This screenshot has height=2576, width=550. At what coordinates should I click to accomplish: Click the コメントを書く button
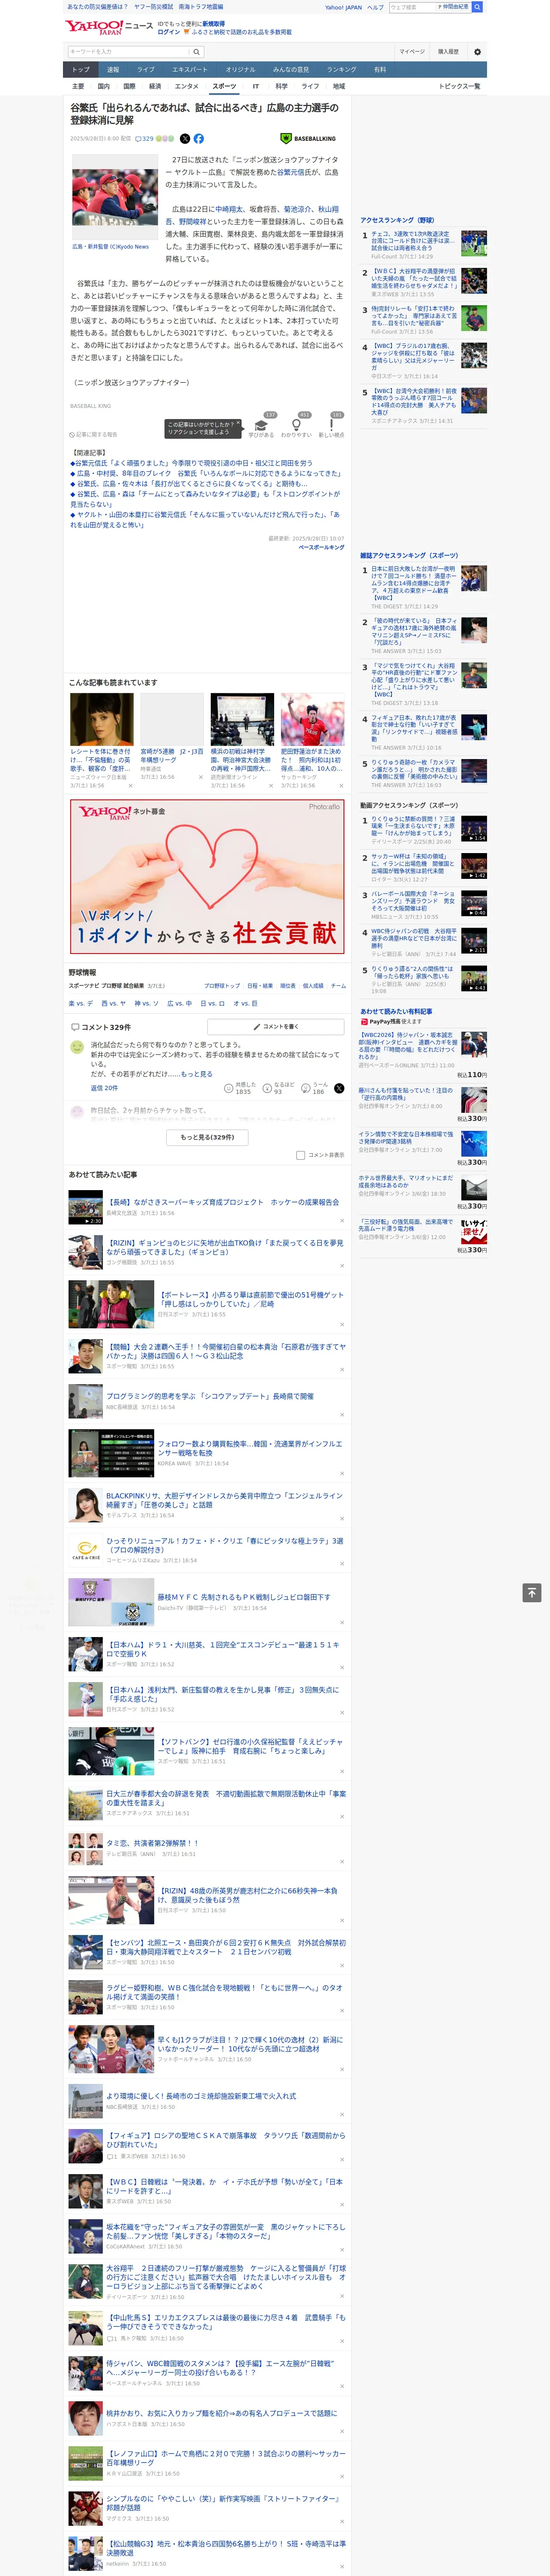click(275, 1027)
